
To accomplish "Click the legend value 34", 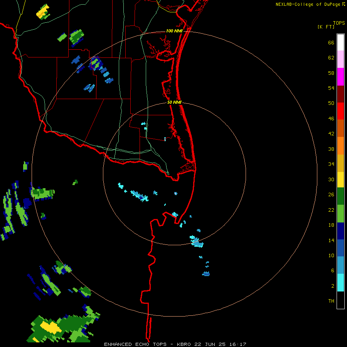I will pyautogui.click(x=331, y=164).
